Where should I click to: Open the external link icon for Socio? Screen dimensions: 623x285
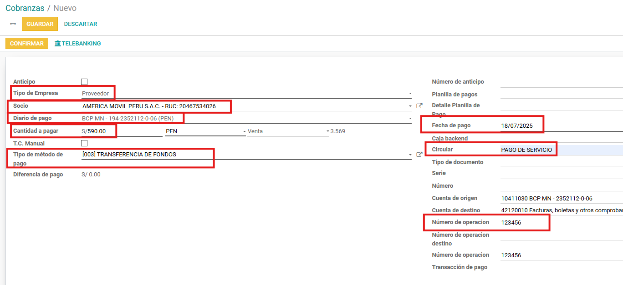pyautogui.click(x=419, y=106)
